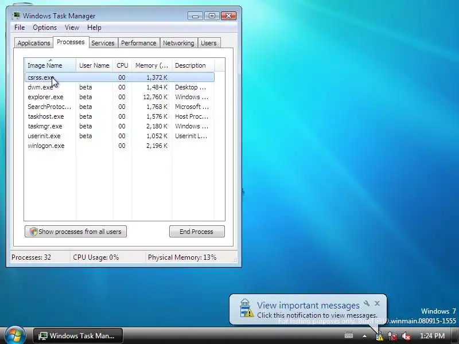Click the Desktop ... description cell

coord(190,87)
